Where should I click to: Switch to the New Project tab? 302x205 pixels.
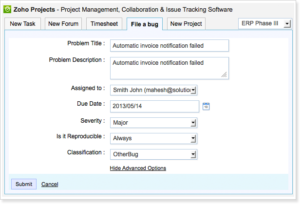(x=186, y=24)
